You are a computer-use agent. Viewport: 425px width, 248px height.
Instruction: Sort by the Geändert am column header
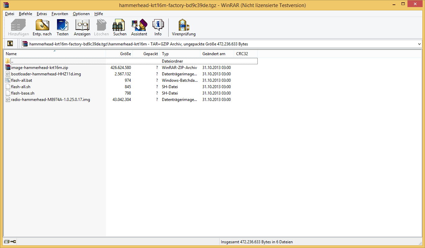click(x=217, y=54)
